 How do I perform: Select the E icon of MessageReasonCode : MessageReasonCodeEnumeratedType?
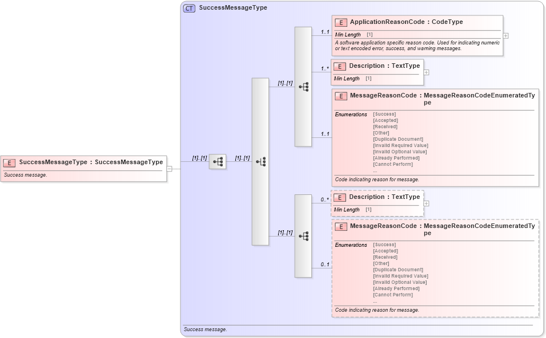341,96
